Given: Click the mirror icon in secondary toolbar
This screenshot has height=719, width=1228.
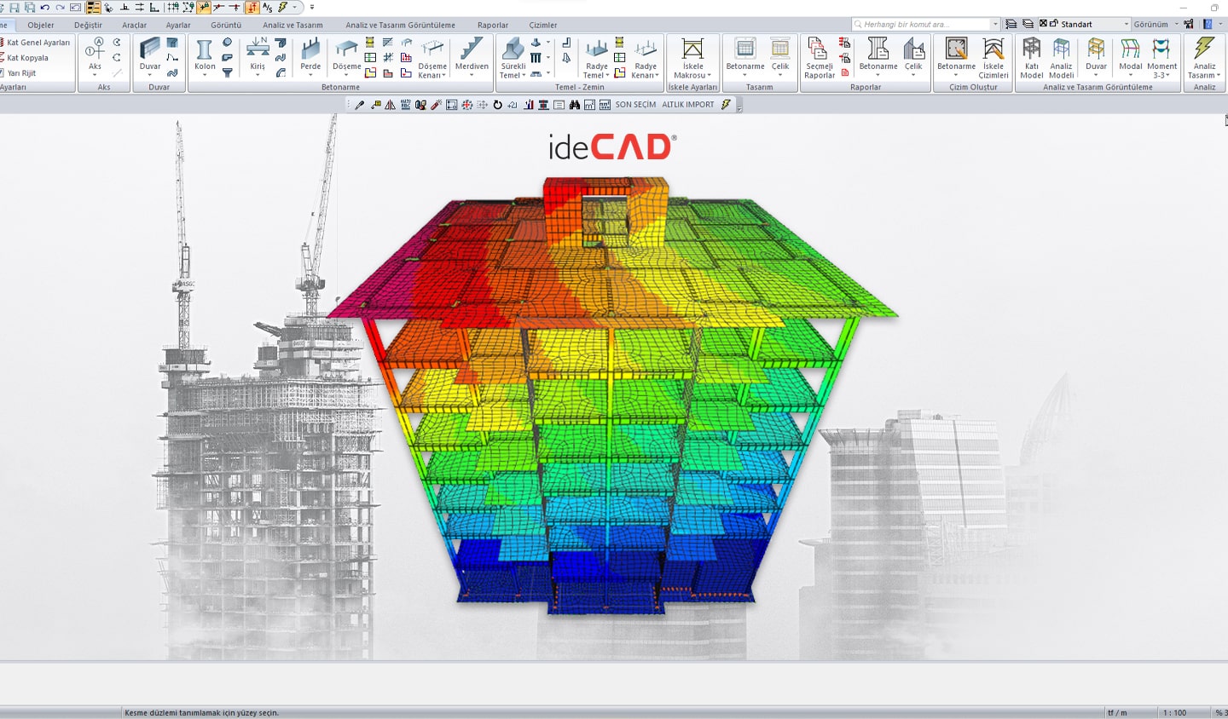Looking at the screenshot, I should 390,105.
